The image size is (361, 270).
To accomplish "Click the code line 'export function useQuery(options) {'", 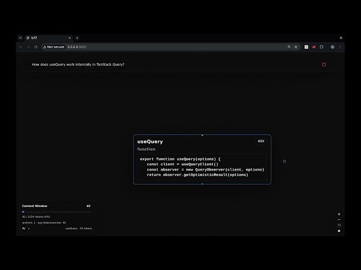I will click(x=180, y=159).
